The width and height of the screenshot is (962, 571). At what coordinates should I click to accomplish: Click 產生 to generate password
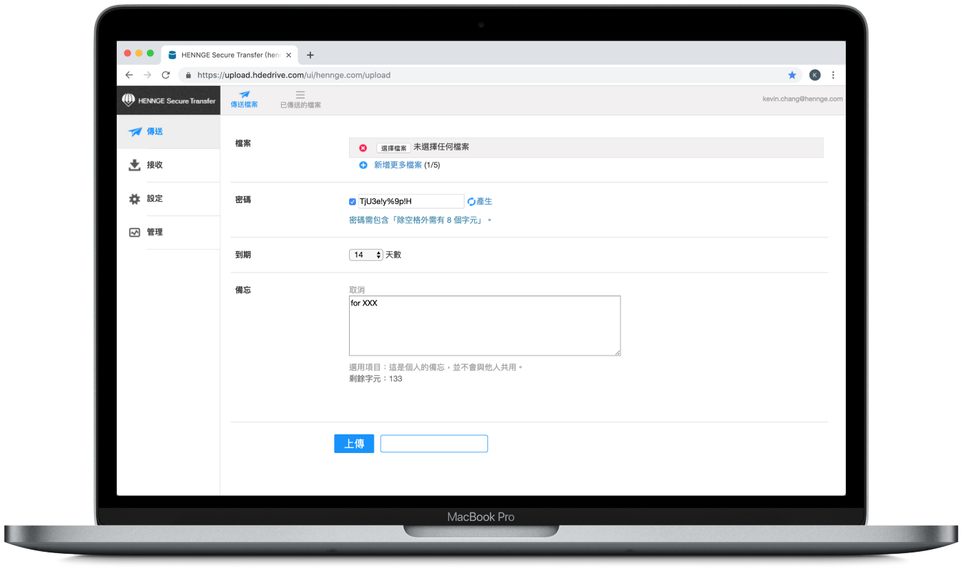coord(484,202)
